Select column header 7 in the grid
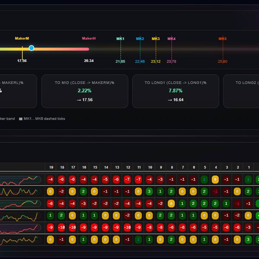 pyautogui.click(x=183, y=167)
